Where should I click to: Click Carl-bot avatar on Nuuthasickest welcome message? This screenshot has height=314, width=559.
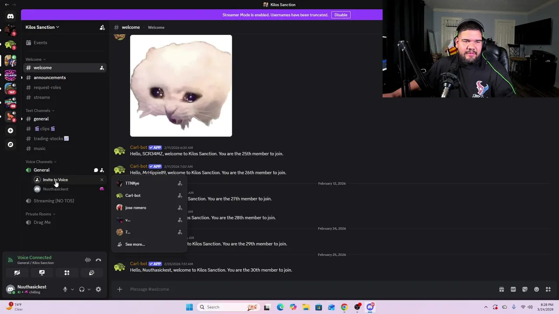tap(120, 266)
